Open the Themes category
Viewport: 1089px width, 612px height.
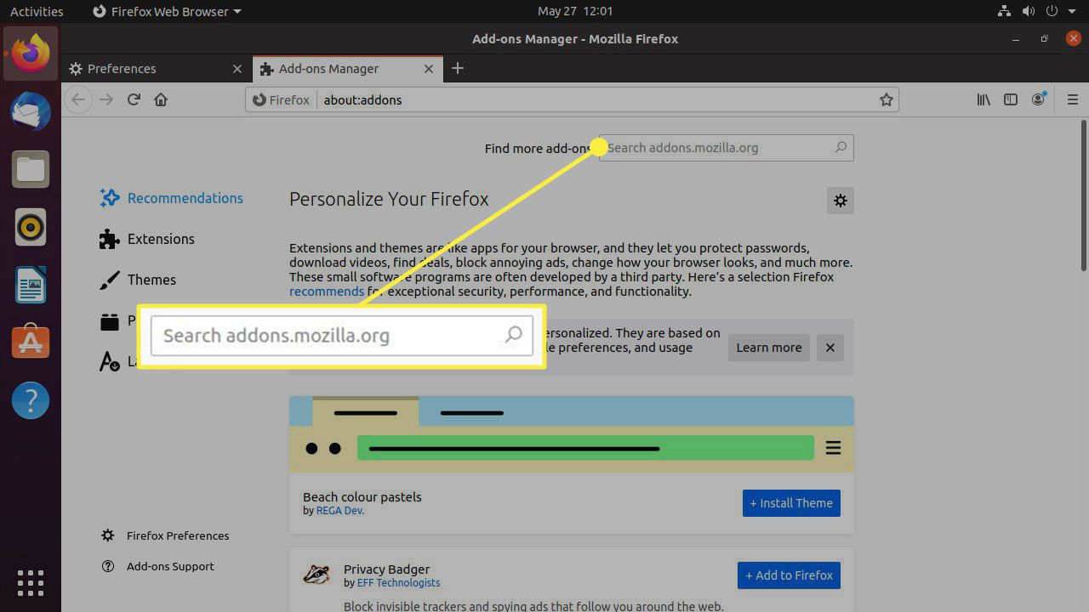[x=138, y=280]
